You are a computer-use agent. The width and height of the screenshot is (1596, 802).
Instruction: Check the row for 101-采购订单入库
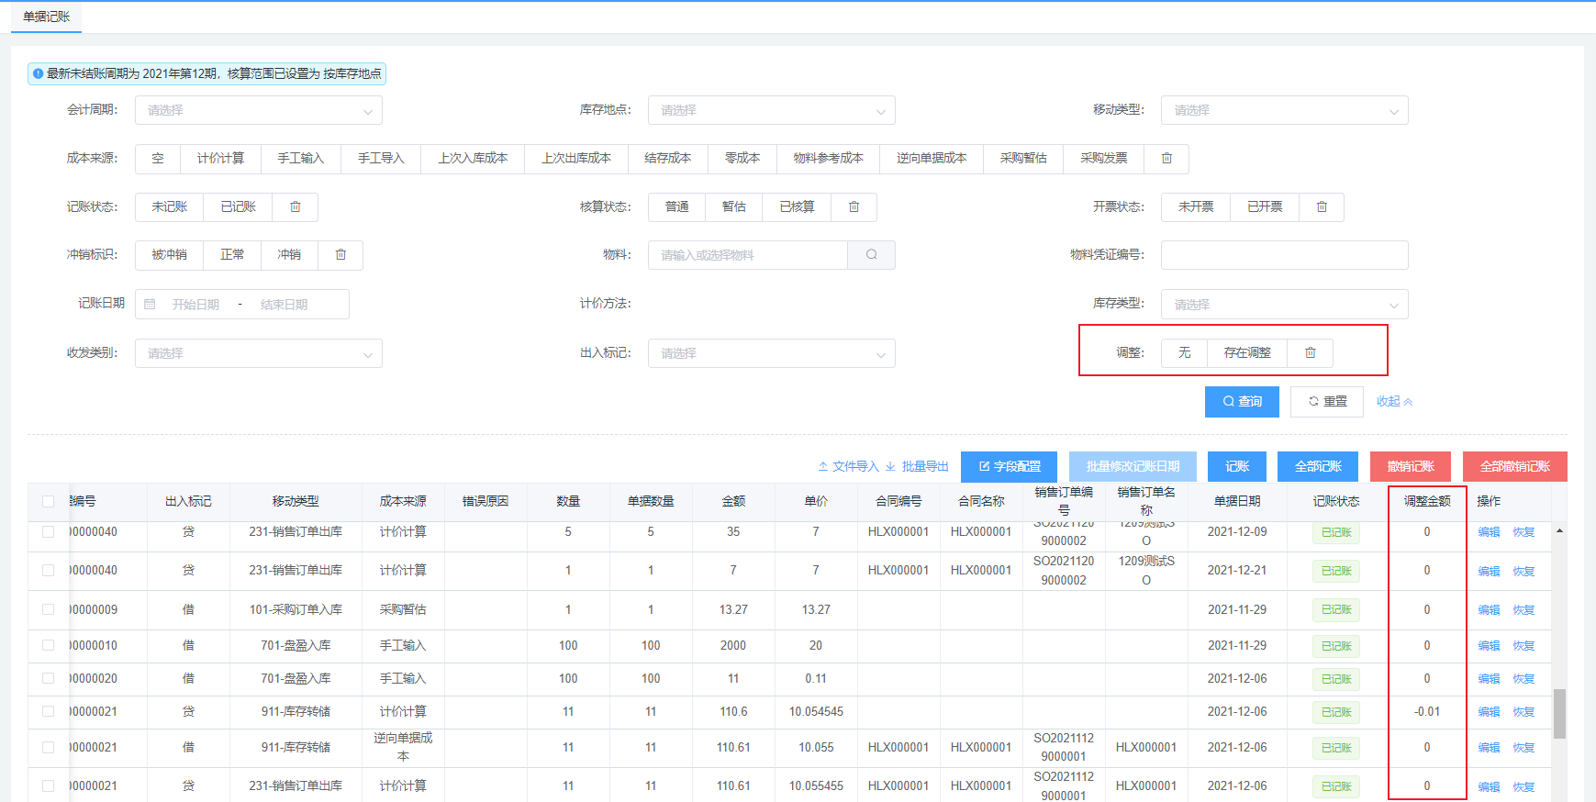coord(49,610)
